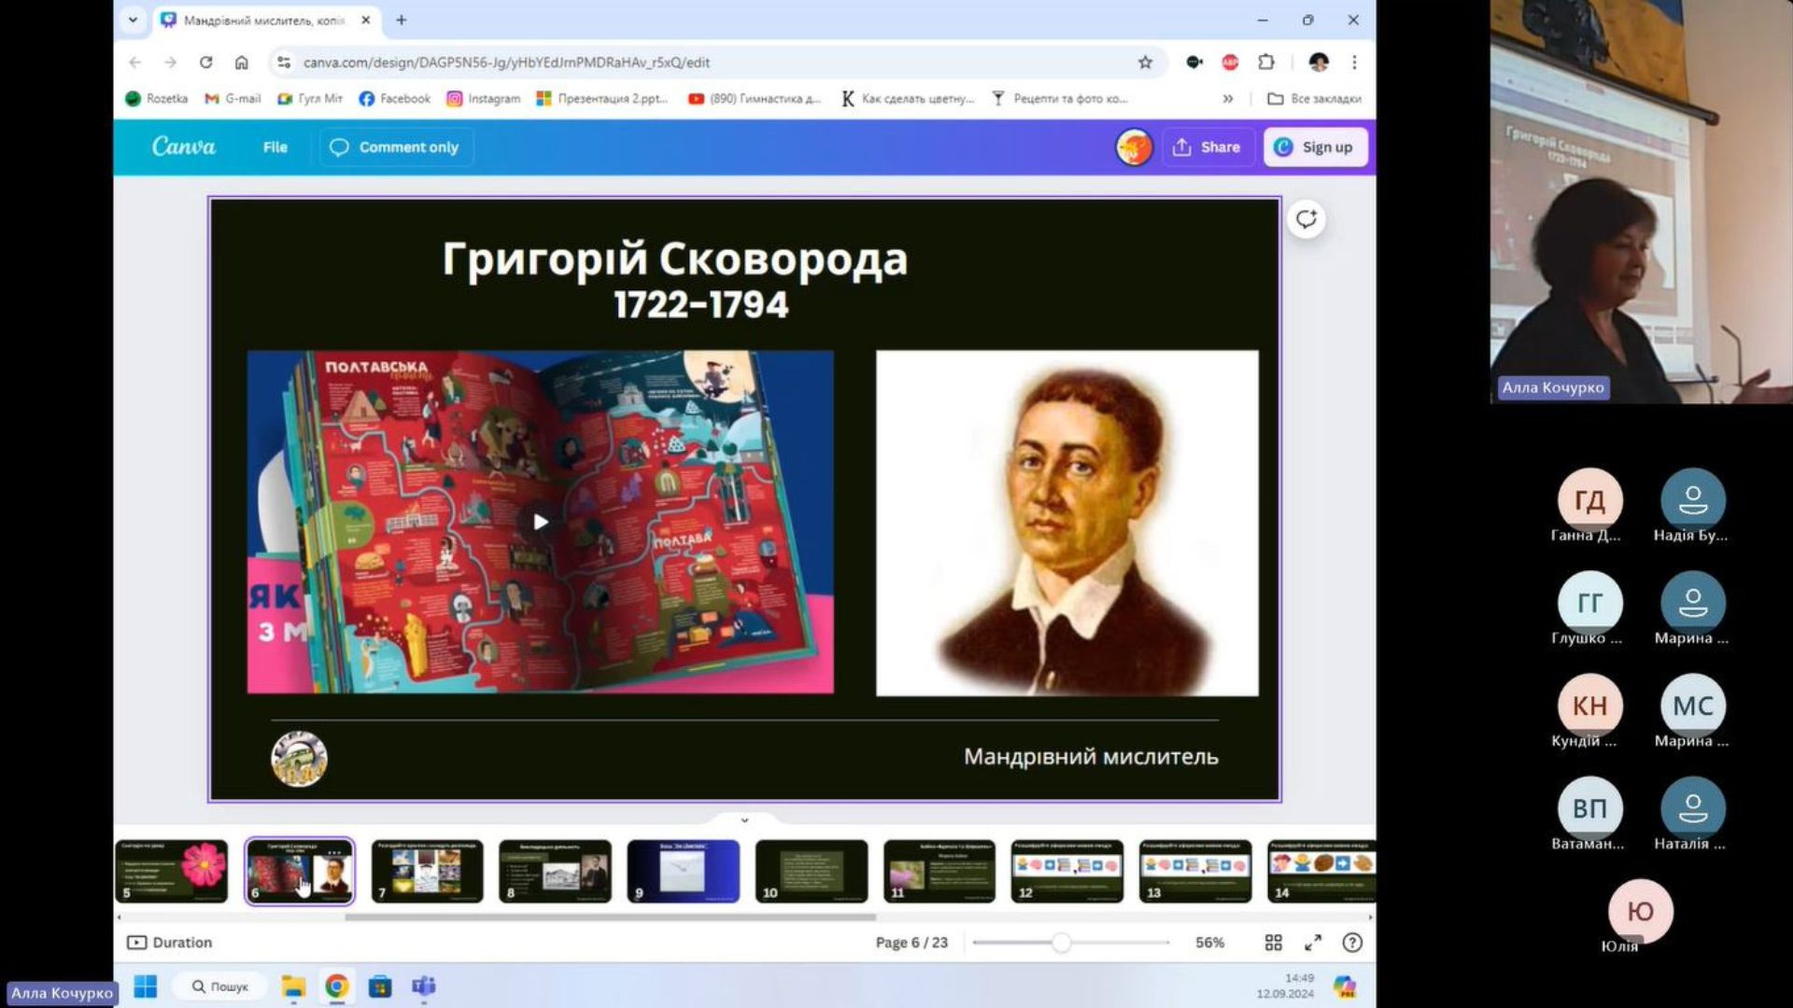Bookmark this page with the star icon
Image resolution: width=1793 pixels, height=1008 pixels.
pyautogui.click(x=1145, y=63)
